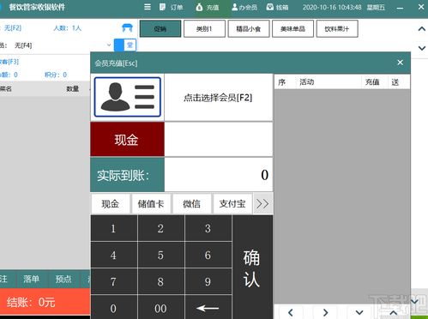This screenshot has width=428, height=319.
Task: Click the categories page-up chevron
Action: point(422,29)
